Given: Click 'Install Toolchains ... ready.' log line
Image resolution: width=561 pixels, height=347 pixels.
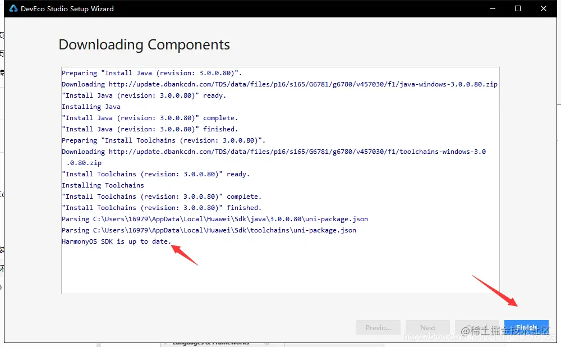Looking at the screenshot, I should tap(155, 174).
